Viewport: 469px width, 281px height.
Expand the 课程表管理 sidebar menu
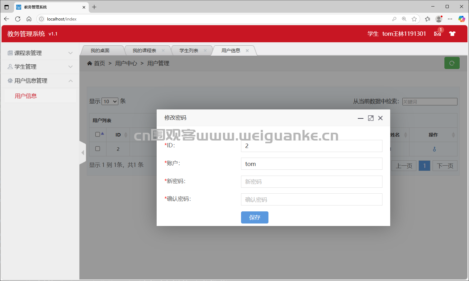(x=40, y=53)
